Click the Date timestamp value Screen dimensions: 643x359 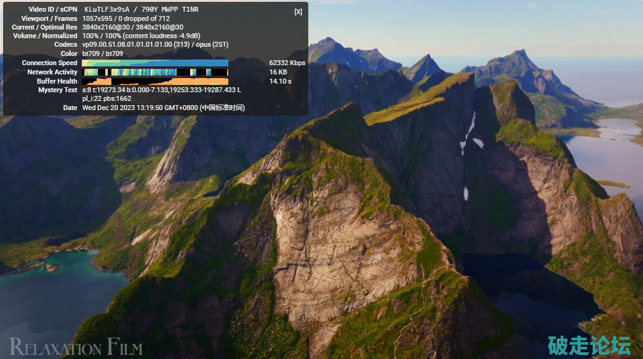(163, 108)
